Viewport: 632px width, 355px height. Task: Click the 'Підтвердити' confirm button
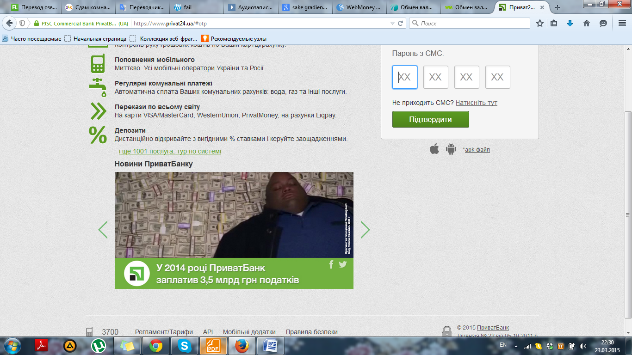click(x=430, y=119)
